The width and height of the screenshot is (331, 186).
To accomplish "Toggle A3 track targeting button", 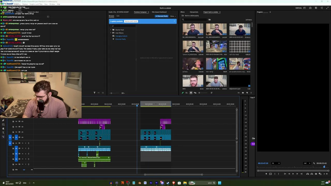I will (16, 154).
